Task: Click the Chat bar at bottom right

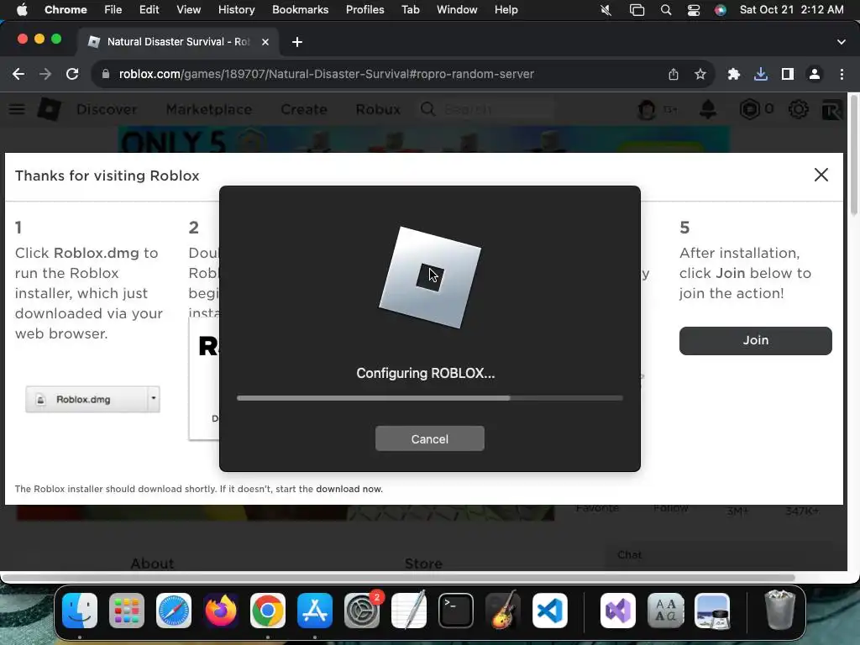Action: (720, 555)
